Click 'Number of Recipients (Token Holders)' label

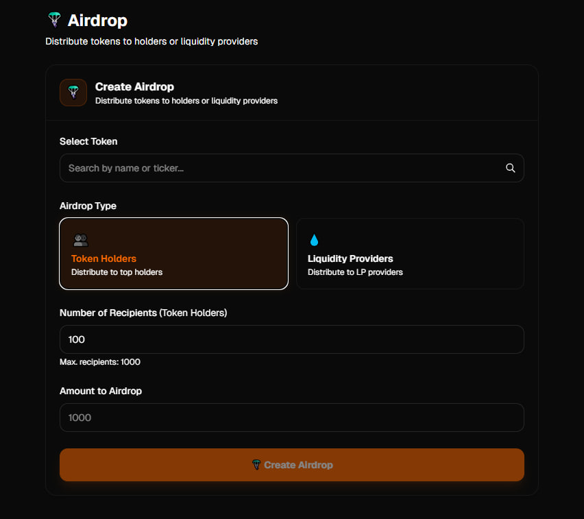[143, 313]
